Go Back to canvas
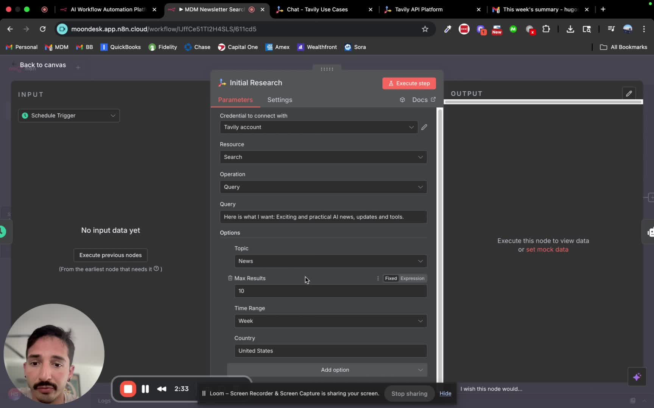 [43, 65]
